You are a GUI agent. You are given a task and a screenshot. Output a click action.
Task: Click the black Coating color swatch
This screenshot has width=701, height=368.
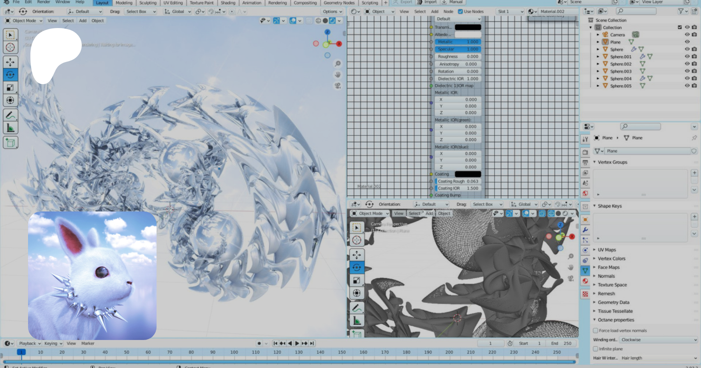pyautogui.click(x=468, y=174)
